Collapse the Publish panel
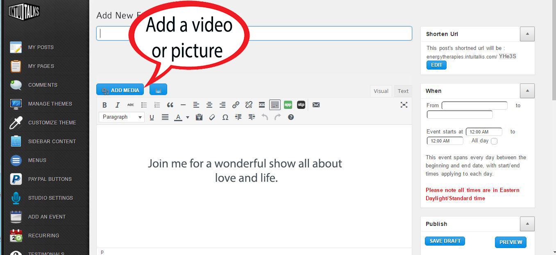 (527, 224)
